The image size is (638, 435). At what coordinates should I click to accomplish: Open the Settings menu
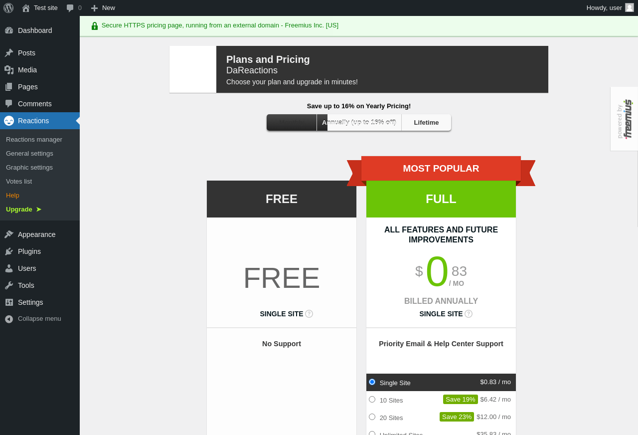[40, 302]
